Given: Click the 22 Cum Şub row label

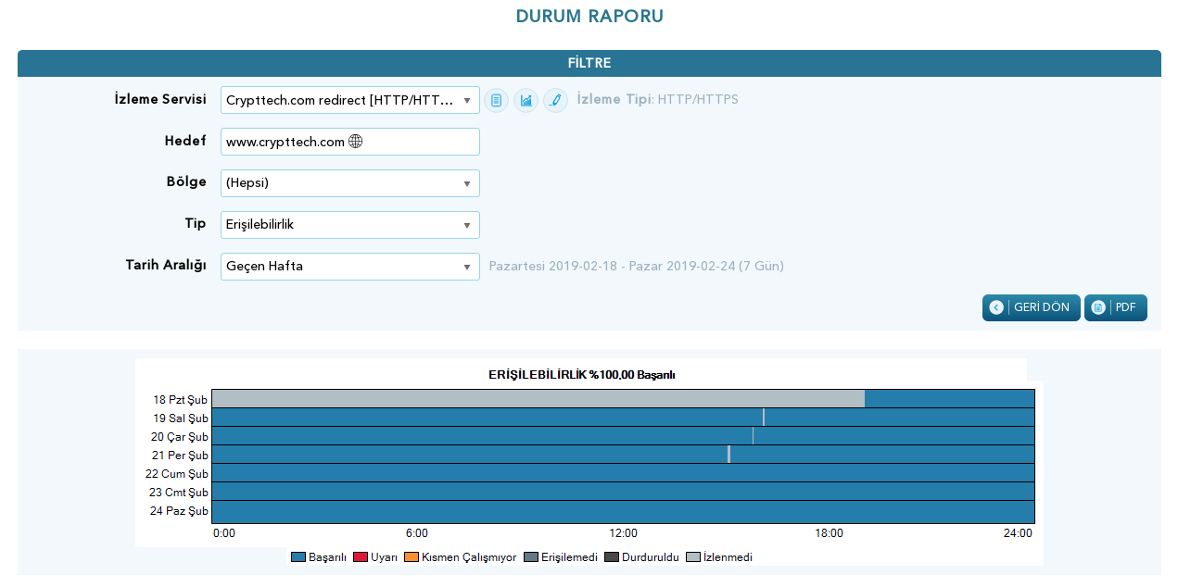Looking at the screenshot, I should pos(179,474).
